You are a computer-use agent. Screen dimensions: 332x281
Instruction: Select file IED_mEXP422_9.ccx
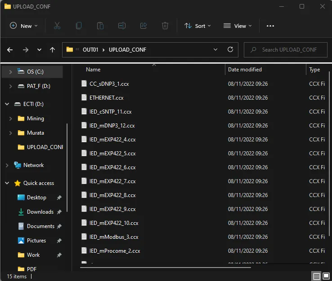click(112, 209)
